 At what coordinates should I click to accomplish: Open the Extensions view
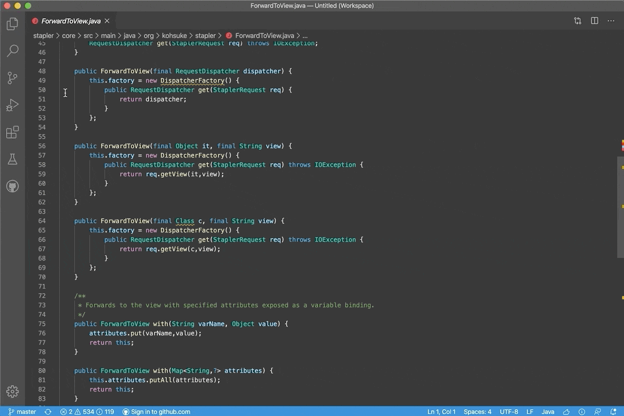(x=12, y=132)
